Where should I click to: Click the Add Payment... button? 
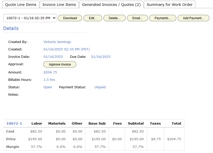pyautogui.click(x=193, y=18)
